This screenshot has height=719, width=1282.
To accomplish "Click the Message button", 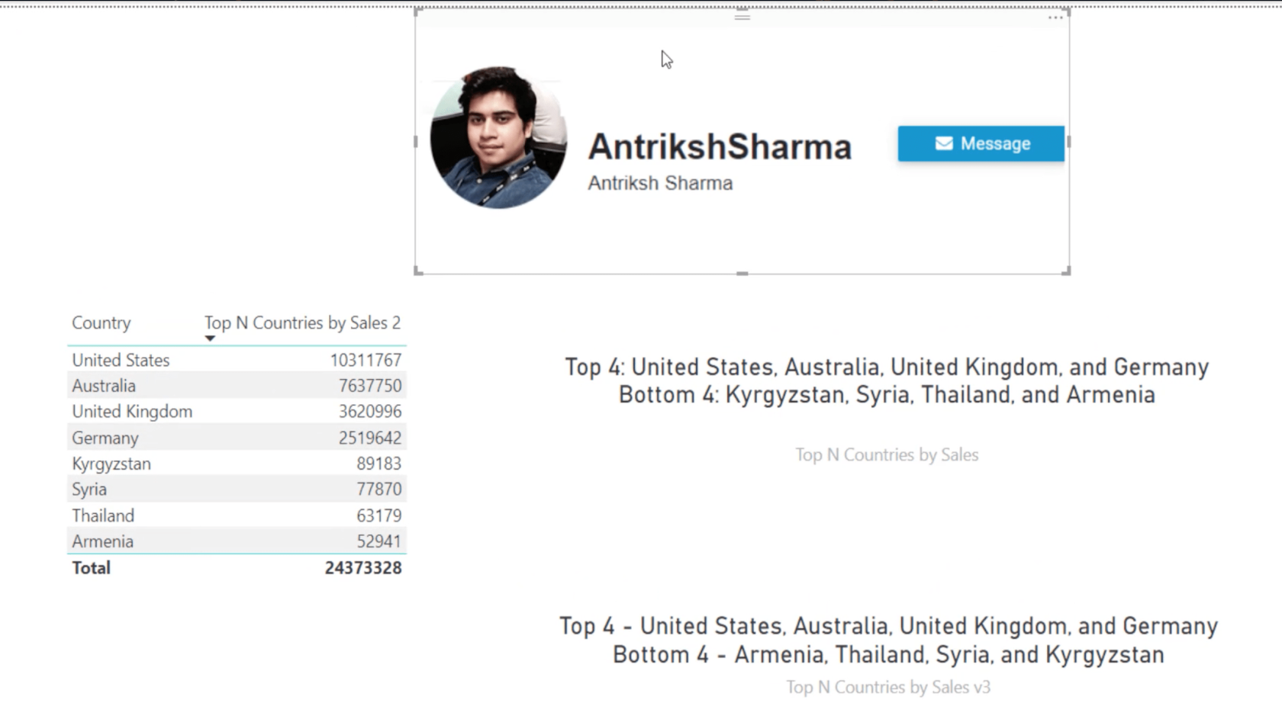I will (981, 143).
